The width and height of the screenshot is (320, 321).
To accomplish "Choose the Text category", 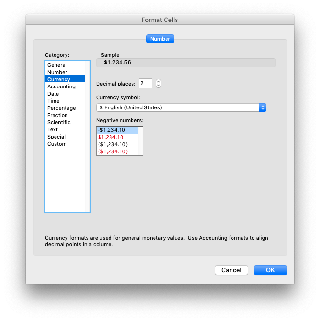I will 65,129.
